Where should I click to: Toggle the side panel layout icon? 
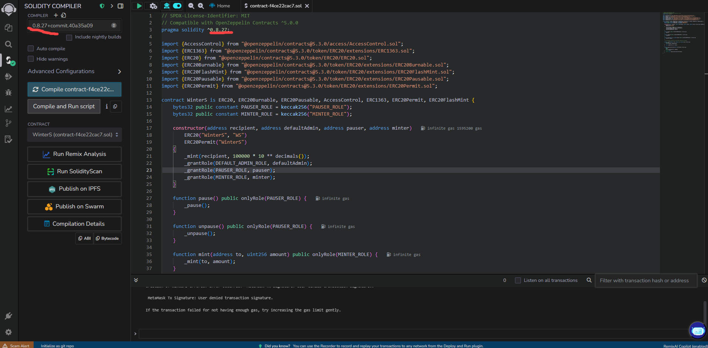(x=121, y=6)
